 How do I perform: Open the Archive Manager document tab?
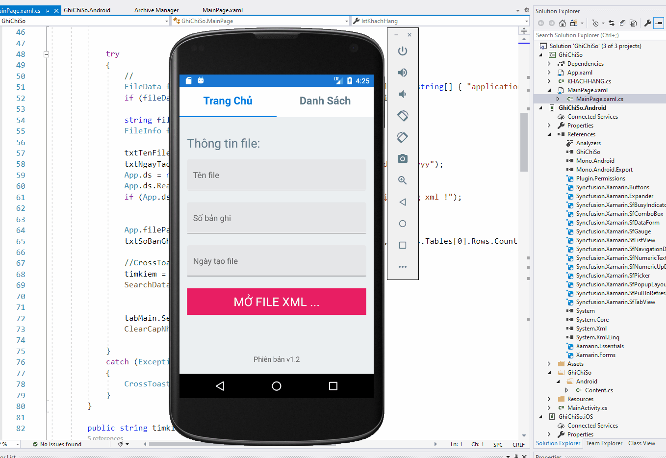click(156, 10)
